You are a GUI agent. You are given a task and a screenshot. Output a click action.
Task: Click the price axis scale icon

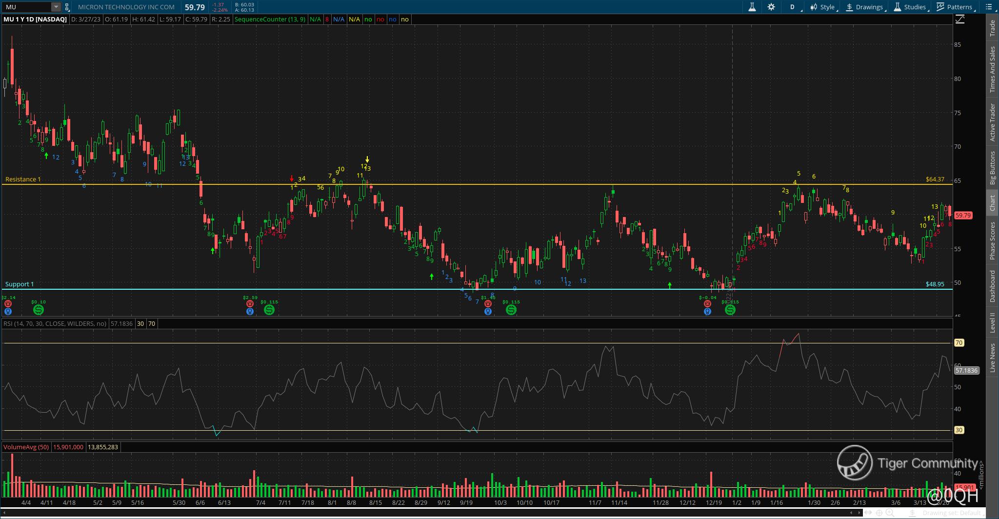tap(960, 20)
